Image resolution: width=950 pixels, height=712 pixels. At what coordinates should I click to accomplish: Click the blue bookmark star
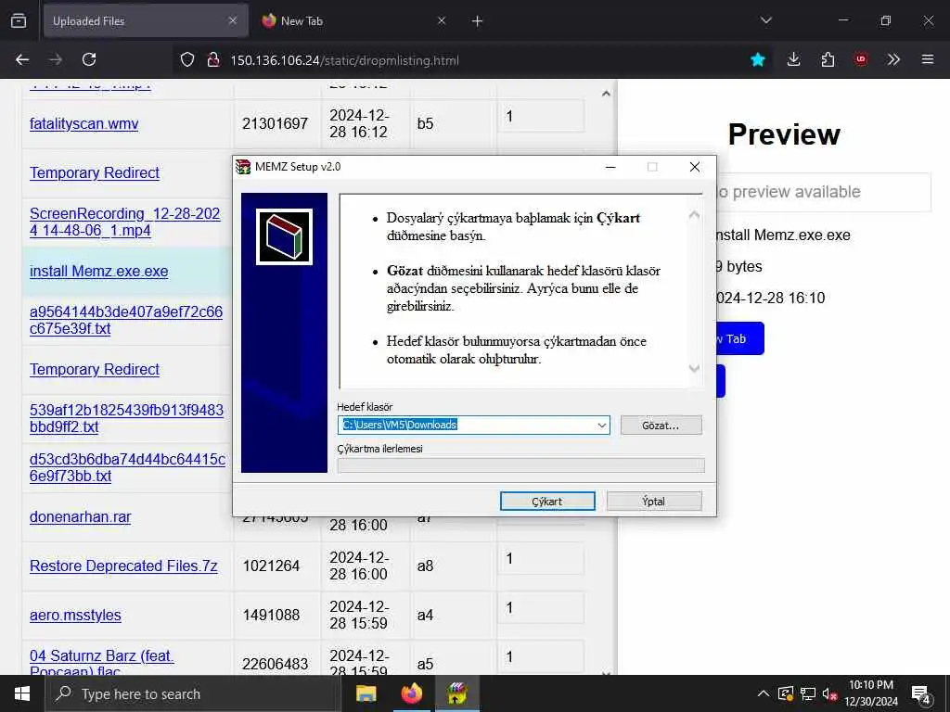(x=757, y=59)
